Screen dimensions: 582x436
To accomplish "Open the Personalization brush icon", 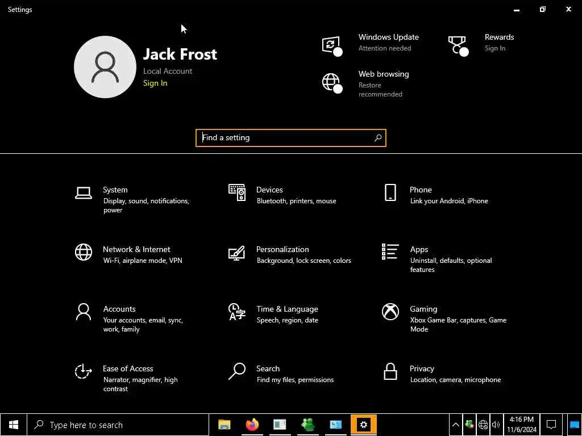I will (x=237, y=253).
